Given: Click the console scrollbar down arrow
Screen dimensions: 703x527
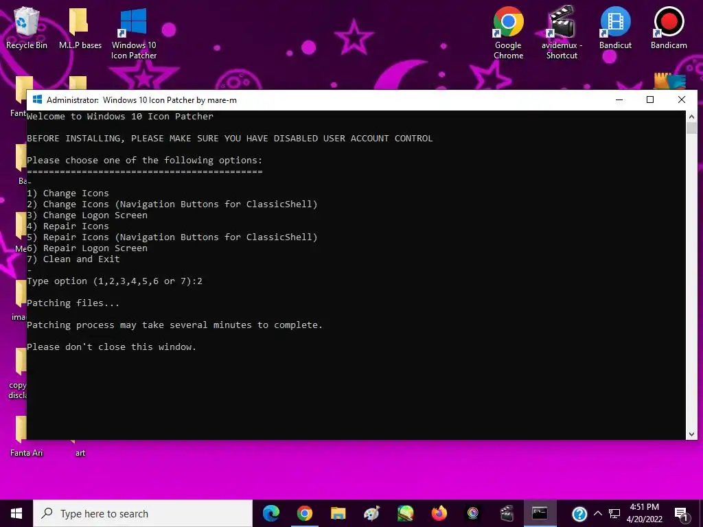Looking at the screenshot, I should [691, 434].
